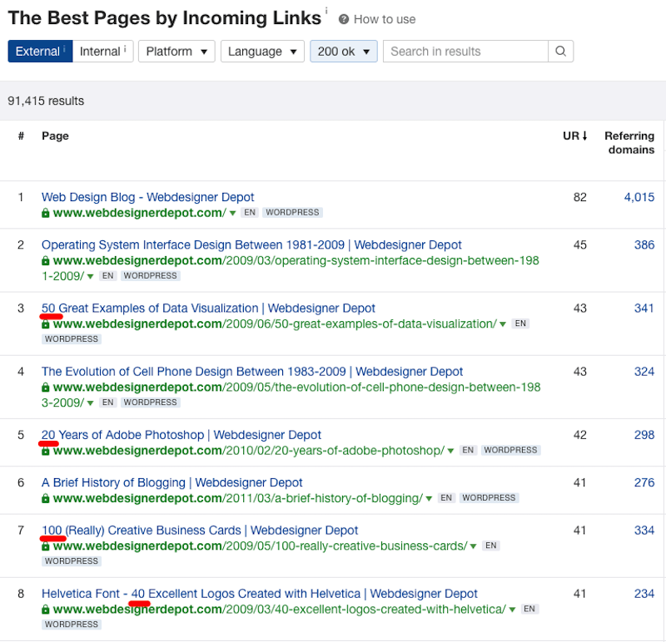Click the info icon beside the page title
The width and height of the screenshot is (666, 642).
click(x=326, y=10)
